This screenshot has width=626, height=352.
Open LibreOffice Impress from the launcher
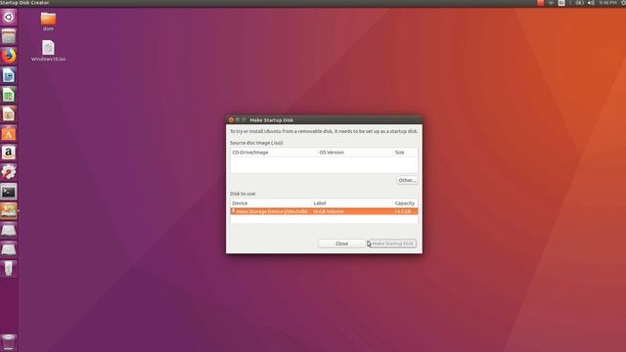click(x=9, y=114)
